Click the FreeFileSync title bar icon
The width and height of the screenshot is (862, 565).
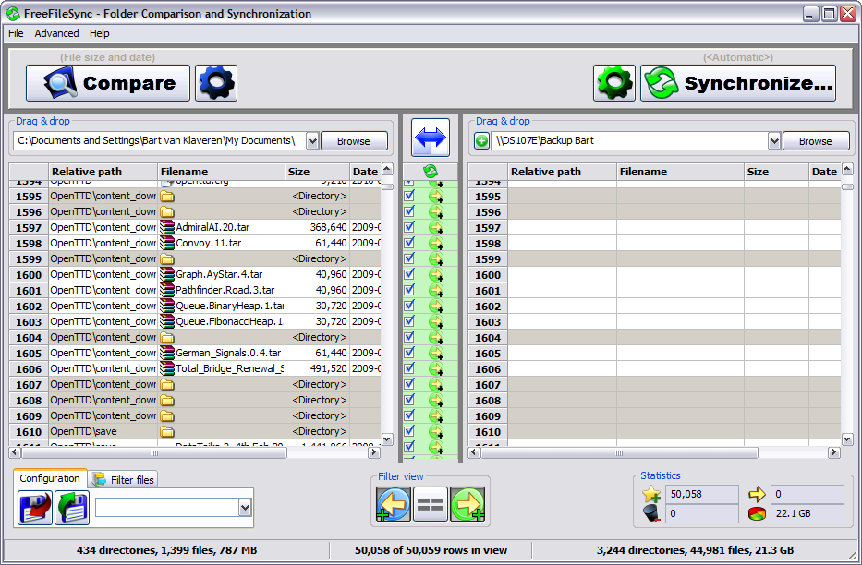(13, 13)
